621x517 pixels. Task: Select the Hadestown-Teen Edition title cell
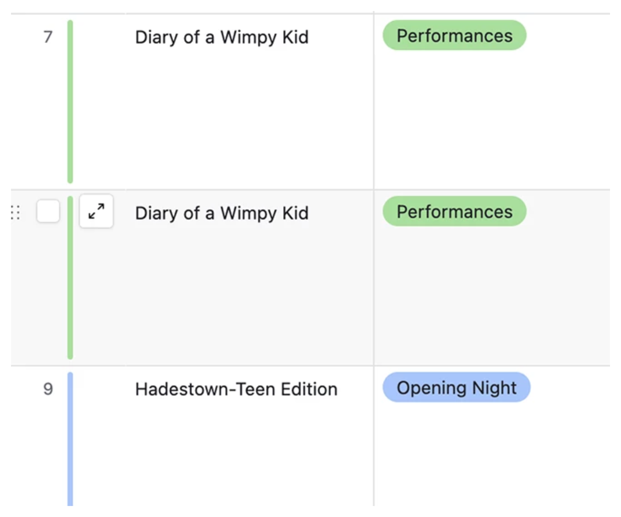pos(236,389)
